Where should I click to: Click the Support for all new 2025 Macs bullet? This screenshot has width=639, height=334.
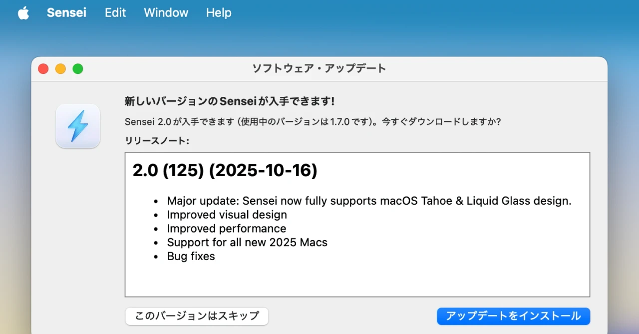pyautogui.click(x=247, y=242)
